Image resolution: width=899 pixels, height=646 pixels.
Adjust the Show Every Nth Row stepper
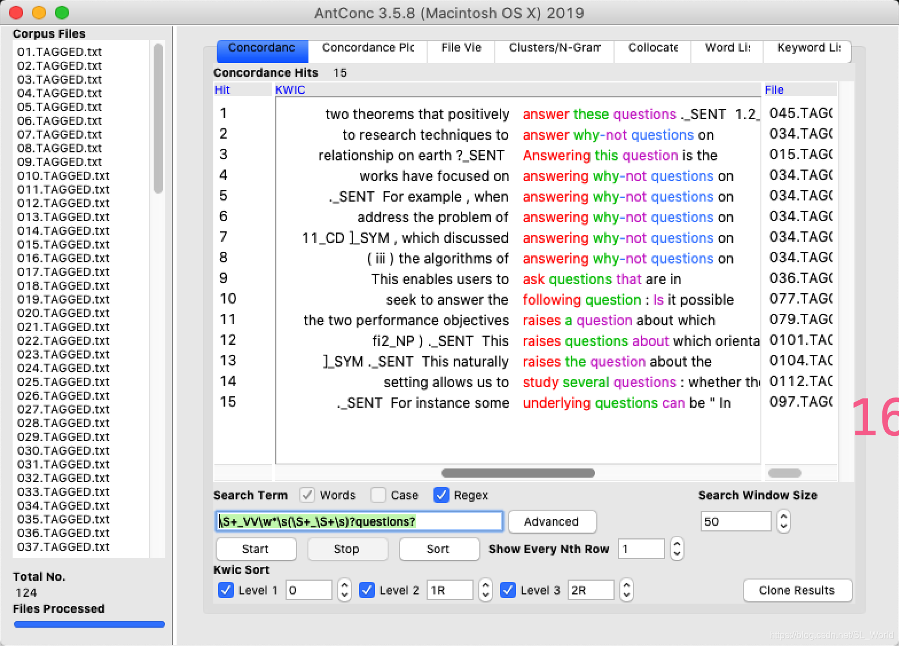(677, 549)
